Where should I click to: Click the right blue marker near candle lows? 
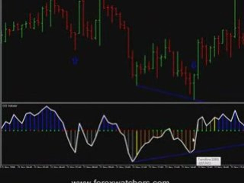click(x=193, y=65)
